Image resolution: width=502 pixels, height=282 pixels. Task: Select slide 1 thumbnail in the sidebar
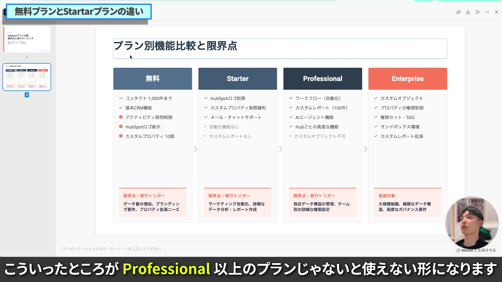(26, 39)
